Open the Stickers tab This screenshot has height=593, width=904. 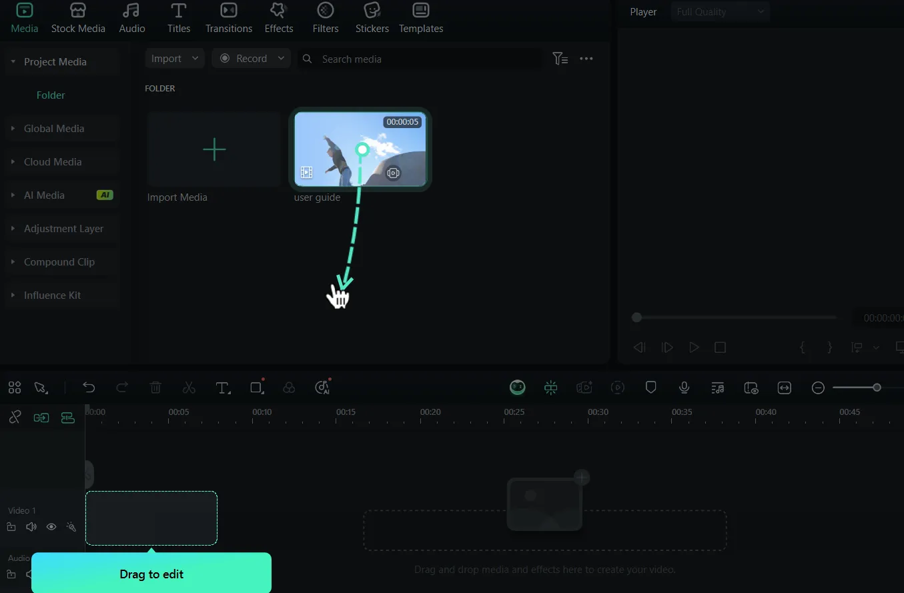(372, 18)
